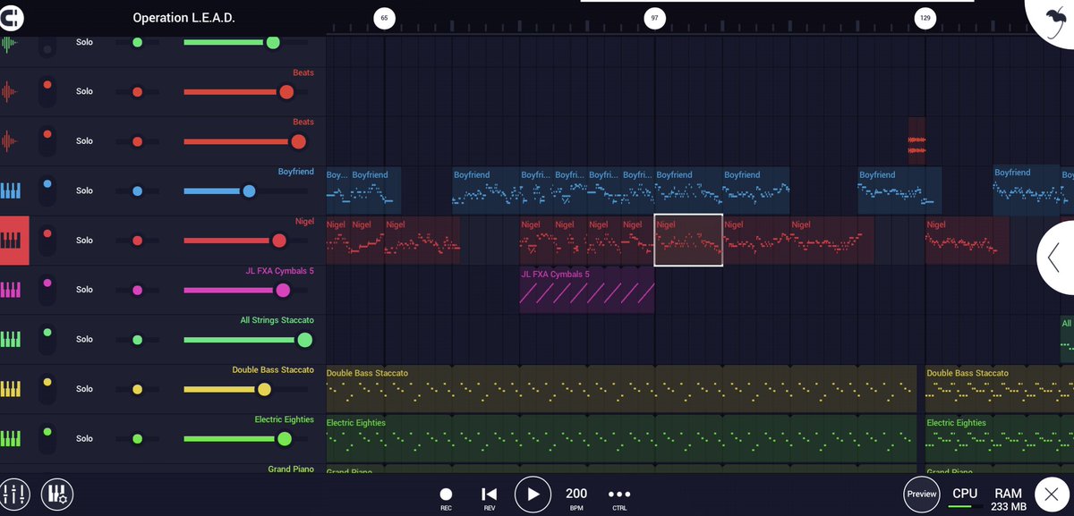
Task: Click the first Beats waveform icon
Action: (x=10, y=91)
